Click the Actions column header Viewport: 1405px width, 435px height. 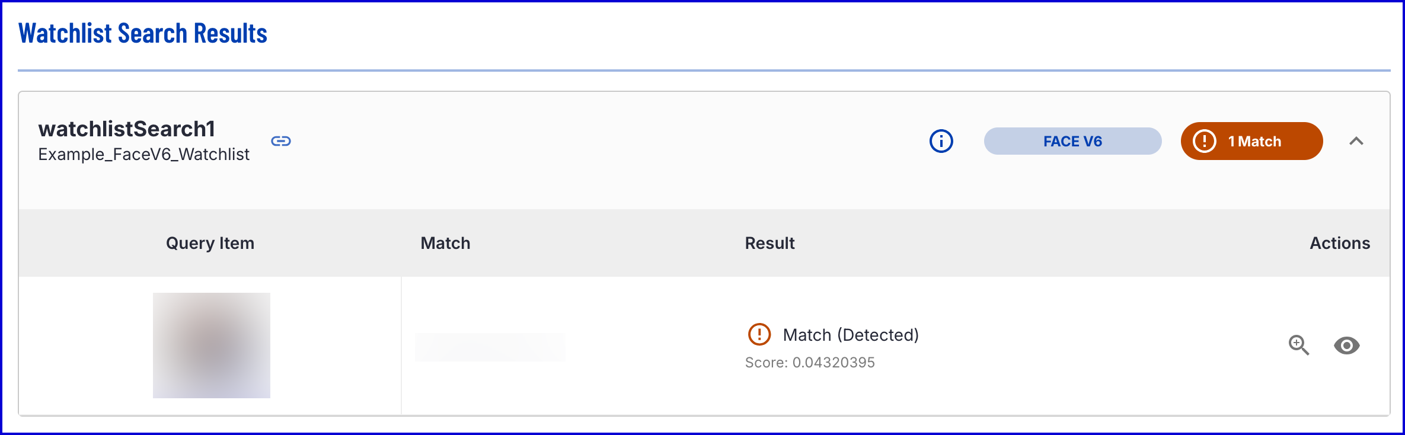[1339, 243]
